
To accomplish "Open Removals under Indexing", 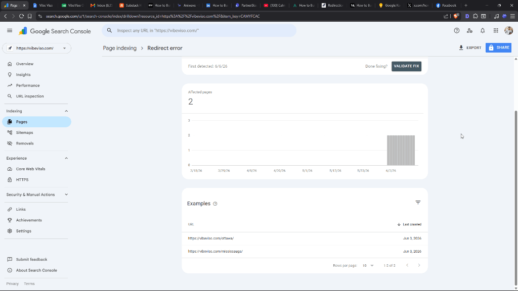I will (36, 143).
